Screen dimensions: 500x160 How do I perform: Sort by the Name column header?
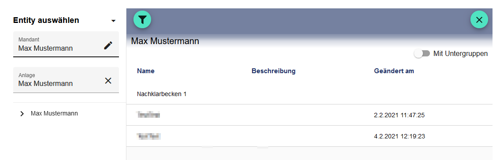pyautogui.click(x=146, y=71)
